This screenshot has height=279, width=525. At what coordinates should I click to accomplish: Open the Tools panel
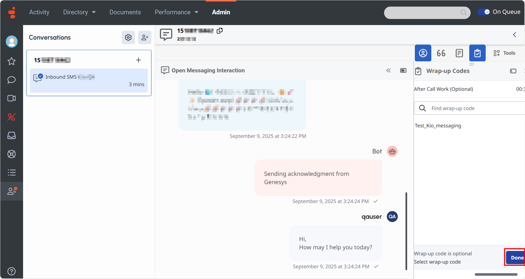(x=504, y=53)
